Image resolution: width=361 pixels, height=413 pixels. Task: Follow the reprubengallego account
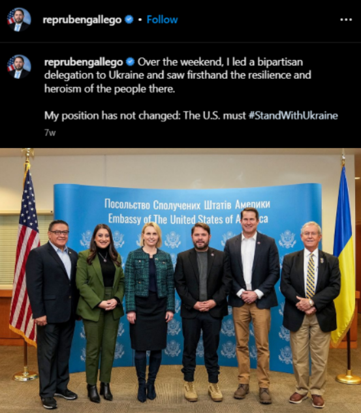pyautogui.click(x=162, y=20)
